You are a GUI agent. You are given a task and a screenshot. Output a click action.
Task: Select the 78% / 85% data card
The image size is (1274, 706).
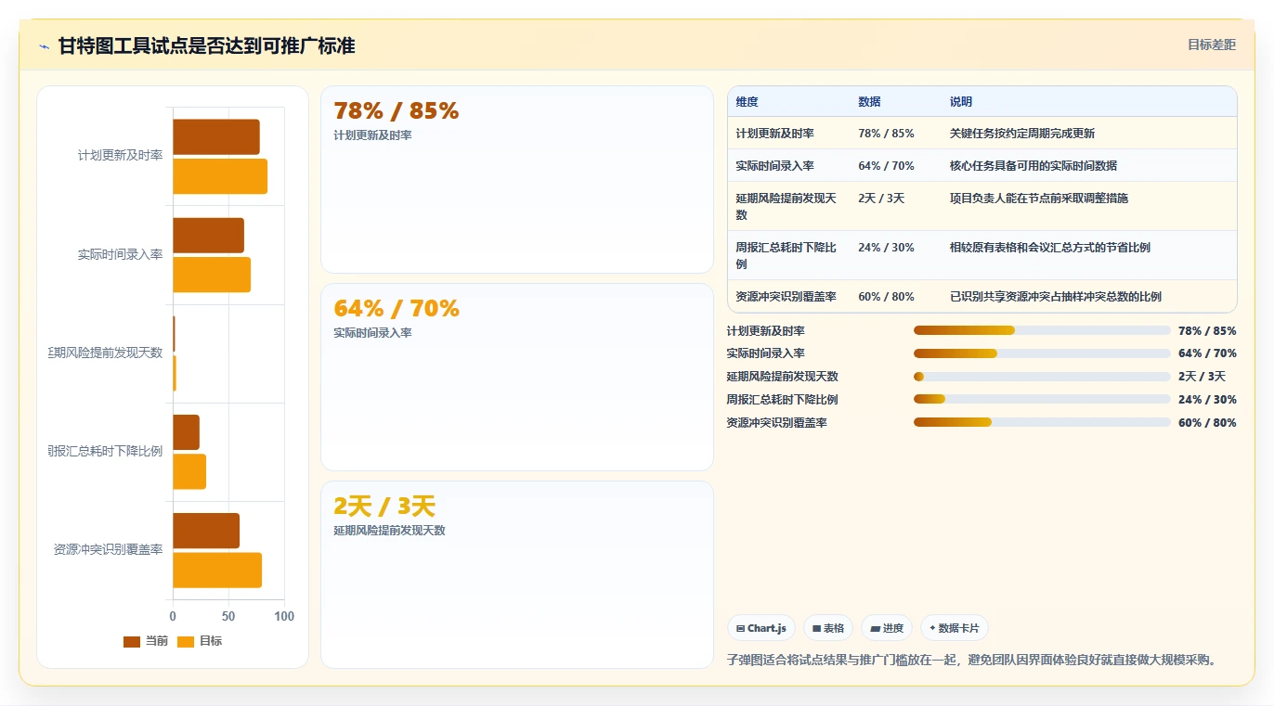click(x=517, y=180)
